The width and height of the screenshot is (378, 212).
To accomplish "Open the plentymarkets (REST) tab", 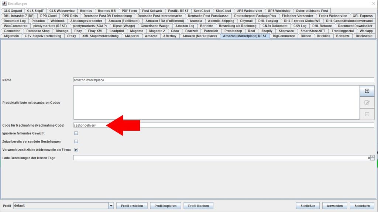I will click(50, 26).
